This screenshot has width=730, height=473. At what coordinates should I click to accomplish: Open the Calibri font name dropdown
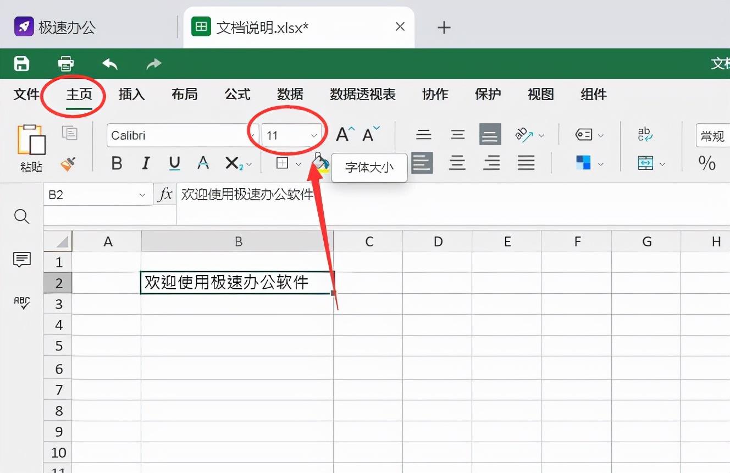pyautogui.click(x=252, y=135)
